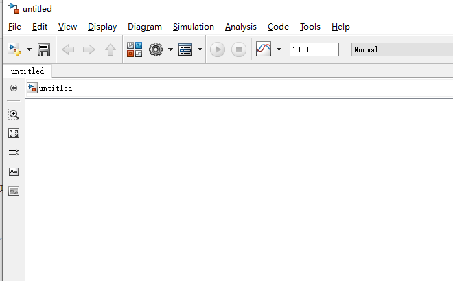Open the Normal simulation mode combo box
This screenshot has width=453, height=281.
[x=402, y=49]
